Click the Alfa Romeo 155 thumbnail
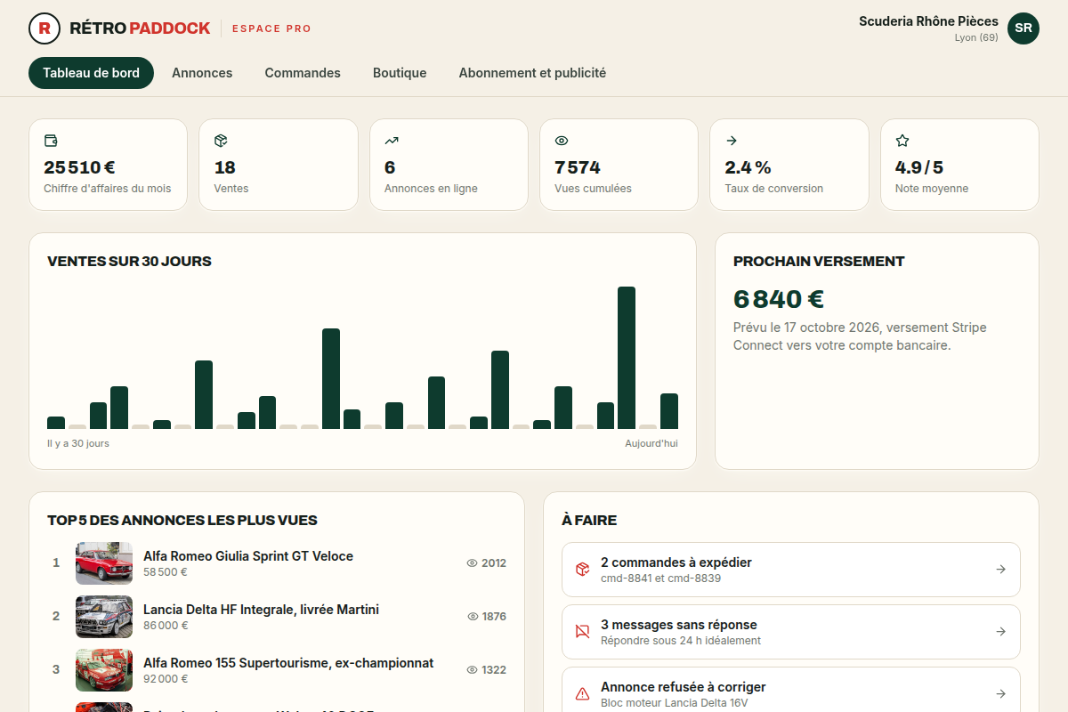Viewport: 1068px width, 712px height. point(104,670)
